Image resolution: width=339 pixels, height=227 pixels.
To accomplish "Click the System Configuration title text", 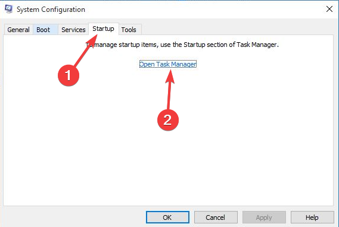I will click(x=51, y=10).
